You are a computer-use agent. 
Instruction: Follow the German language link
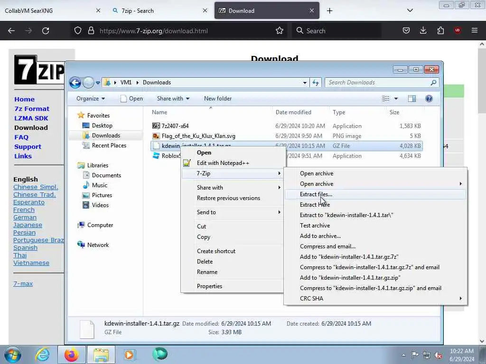tap(25, 218)
